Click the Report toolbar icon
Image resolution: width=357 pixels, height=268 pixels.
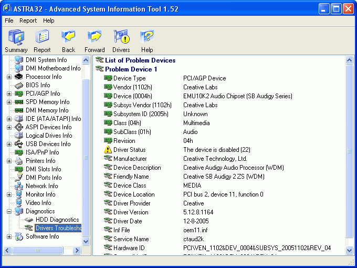(x=42, y=36)
